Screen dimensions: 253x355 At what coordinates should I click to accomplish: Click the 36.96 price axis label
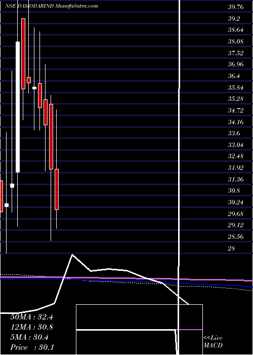click(x=236, y=64)
